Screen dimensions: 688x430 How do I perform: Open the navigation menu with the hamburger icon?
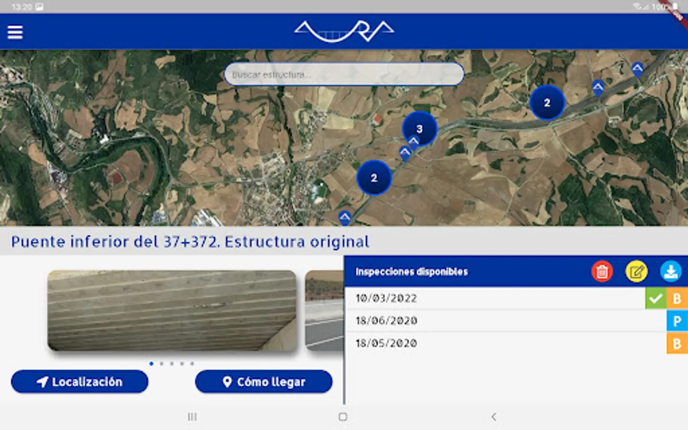coord(15,32)
